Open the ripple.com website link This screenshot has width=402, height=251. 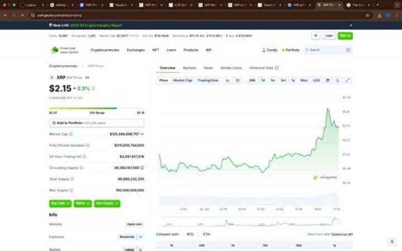click(135, 224)
